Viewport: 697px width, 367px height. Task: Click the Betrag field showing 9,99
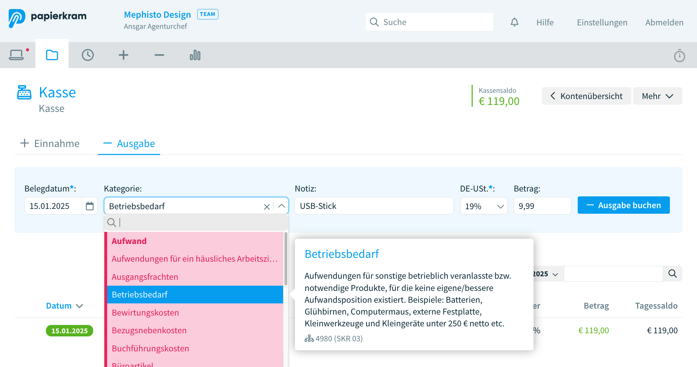point(542,206)
